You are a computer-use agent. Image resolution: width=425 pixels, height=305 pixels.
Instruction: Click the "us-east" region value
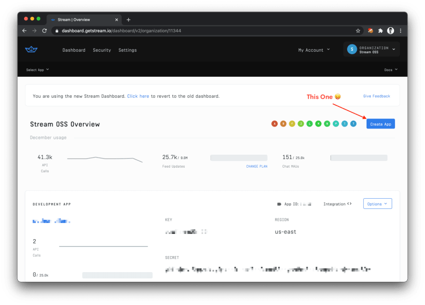(x=285, y=232)
